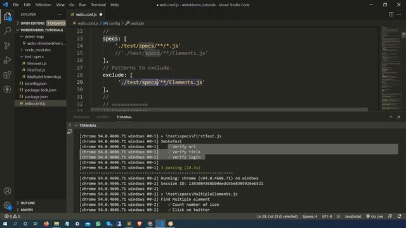
Task: Open jsconfig.json file
Action: 41,84
